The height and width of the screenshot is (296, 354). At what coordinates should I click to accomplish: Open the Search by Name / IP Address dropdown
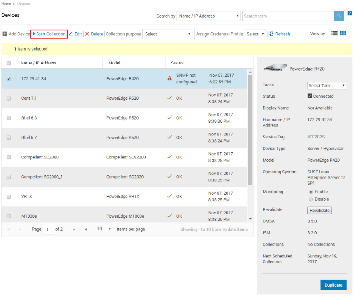(x=208, y=16)
